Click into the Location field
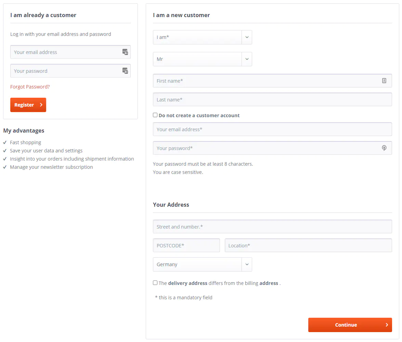Screen dimensions: 402x342 coord(308,245)
